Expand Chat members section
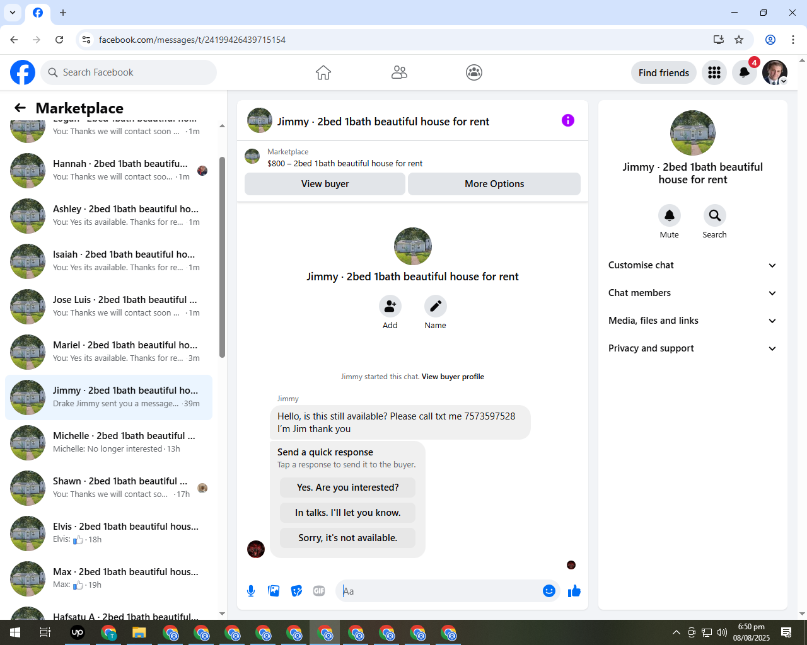This screenshot has width=807, height=645. tap(693, 293)
